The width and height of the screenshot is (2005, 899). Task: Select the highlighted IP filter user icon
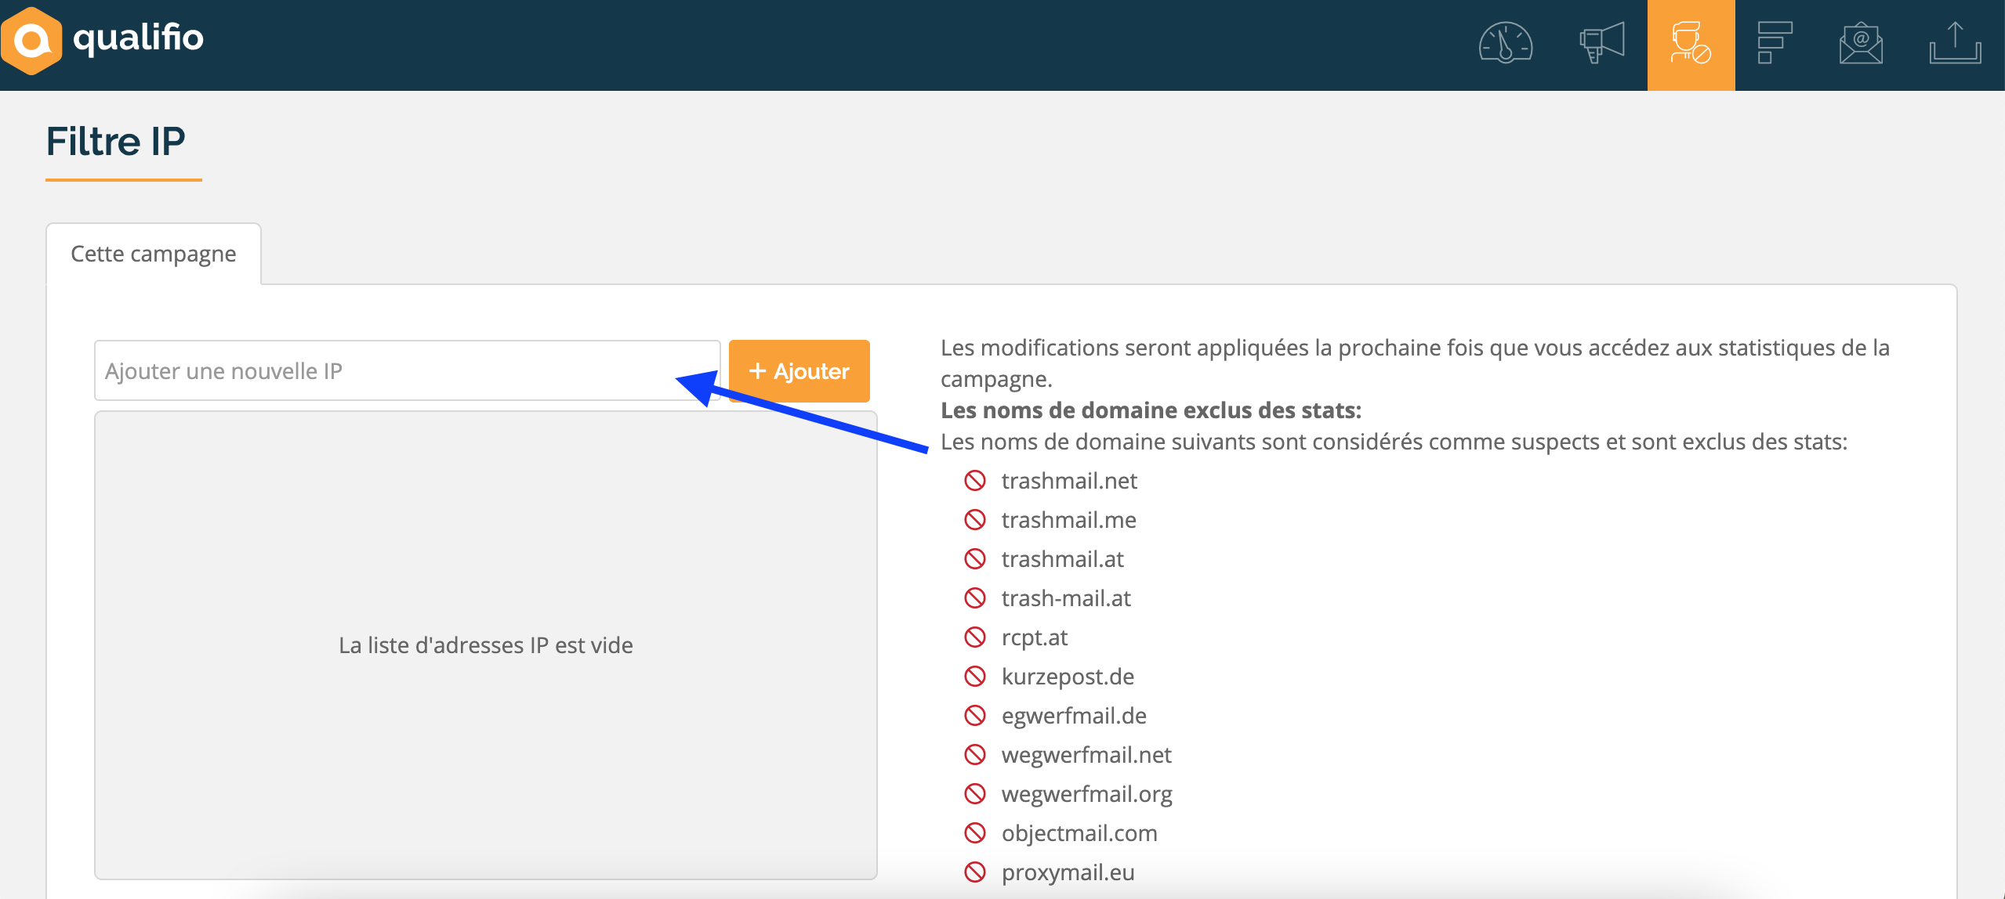click(x=1691, y=45)
